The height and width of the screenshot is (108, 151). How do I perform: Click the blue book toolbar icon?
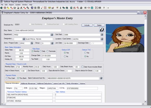point(32,8)
